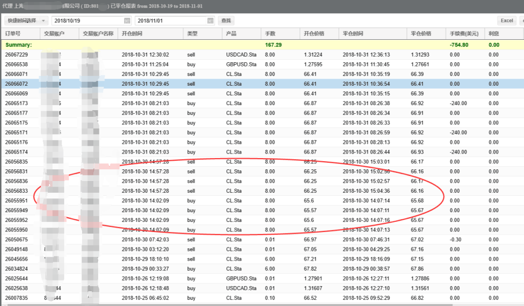Click the end date field 2018/11/01
Screen dimensions: 524x306
tap(171, 20)
